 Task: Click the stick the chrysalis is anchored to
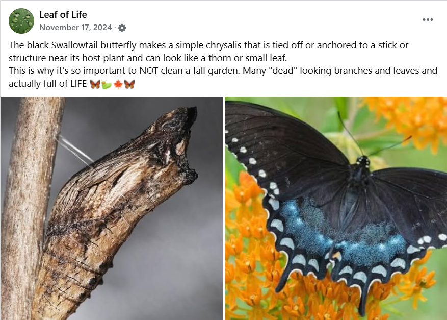[x=27, y=208]
